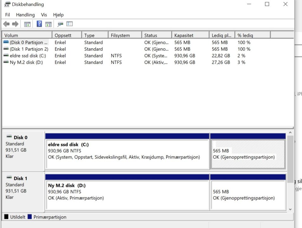The height and width of the screenshot is (228, 302).
Task: Click the checklist settings toolbar icon
Action: [x=69, y=24]
